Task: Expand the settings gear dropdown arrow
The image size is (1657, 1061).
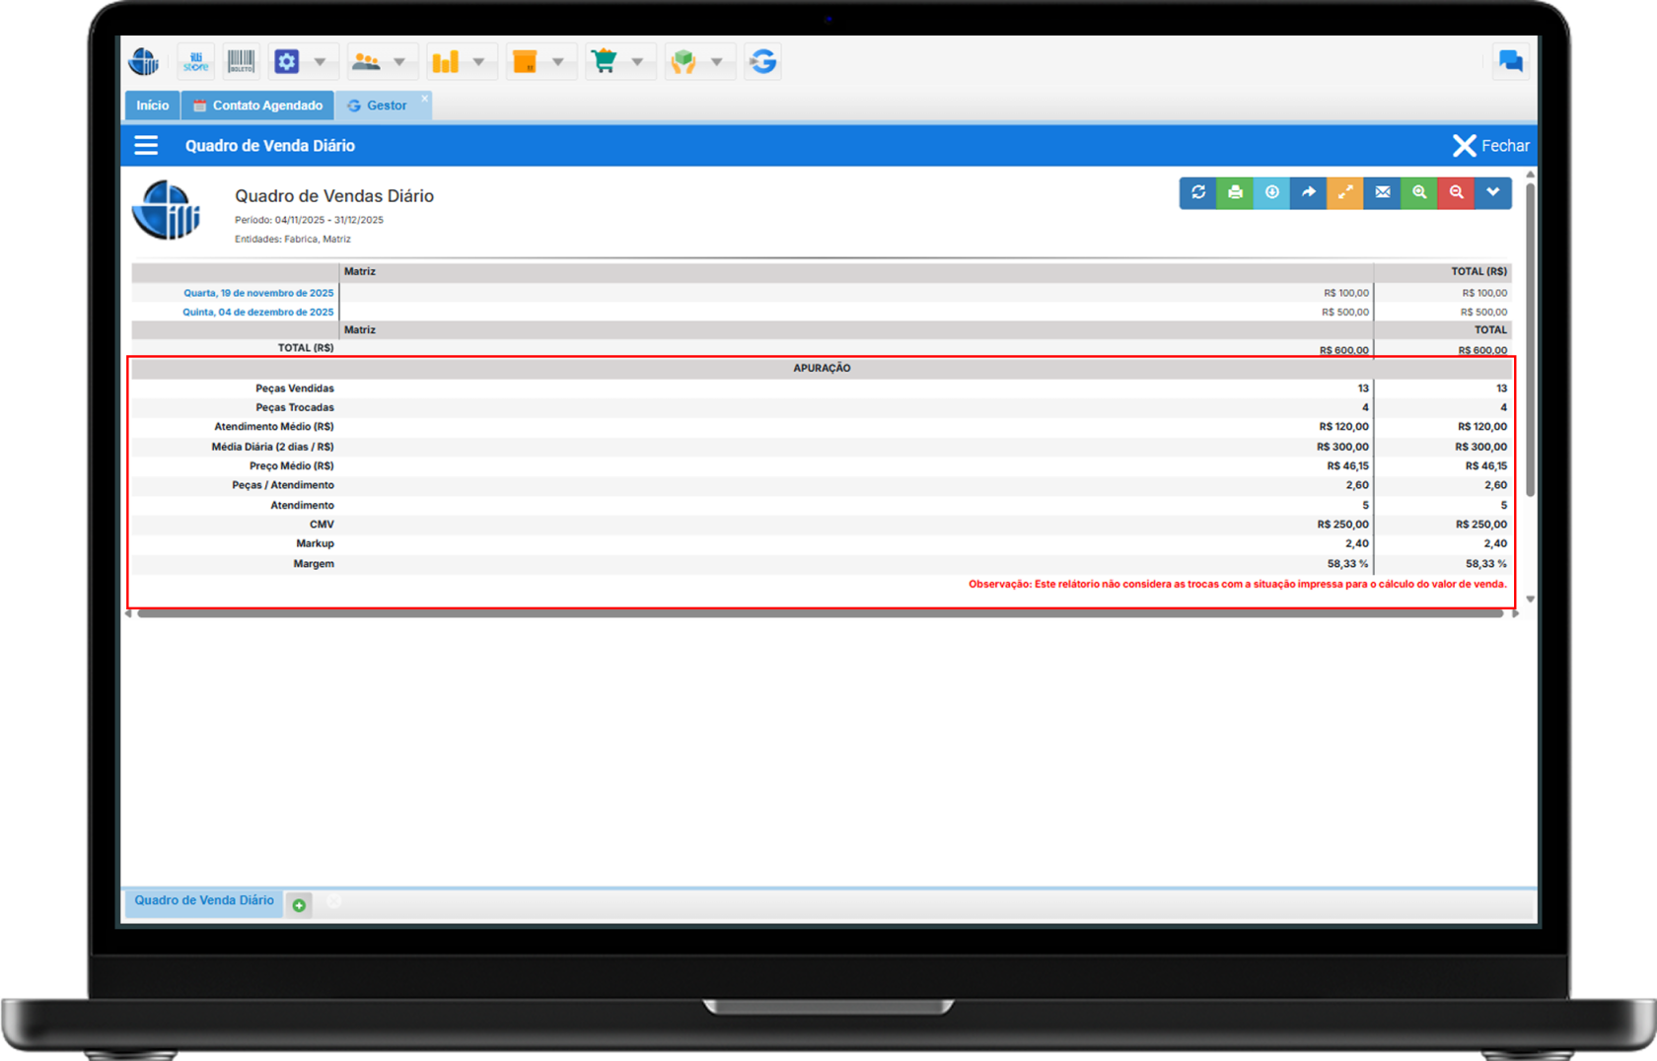Action: [320, 62]
